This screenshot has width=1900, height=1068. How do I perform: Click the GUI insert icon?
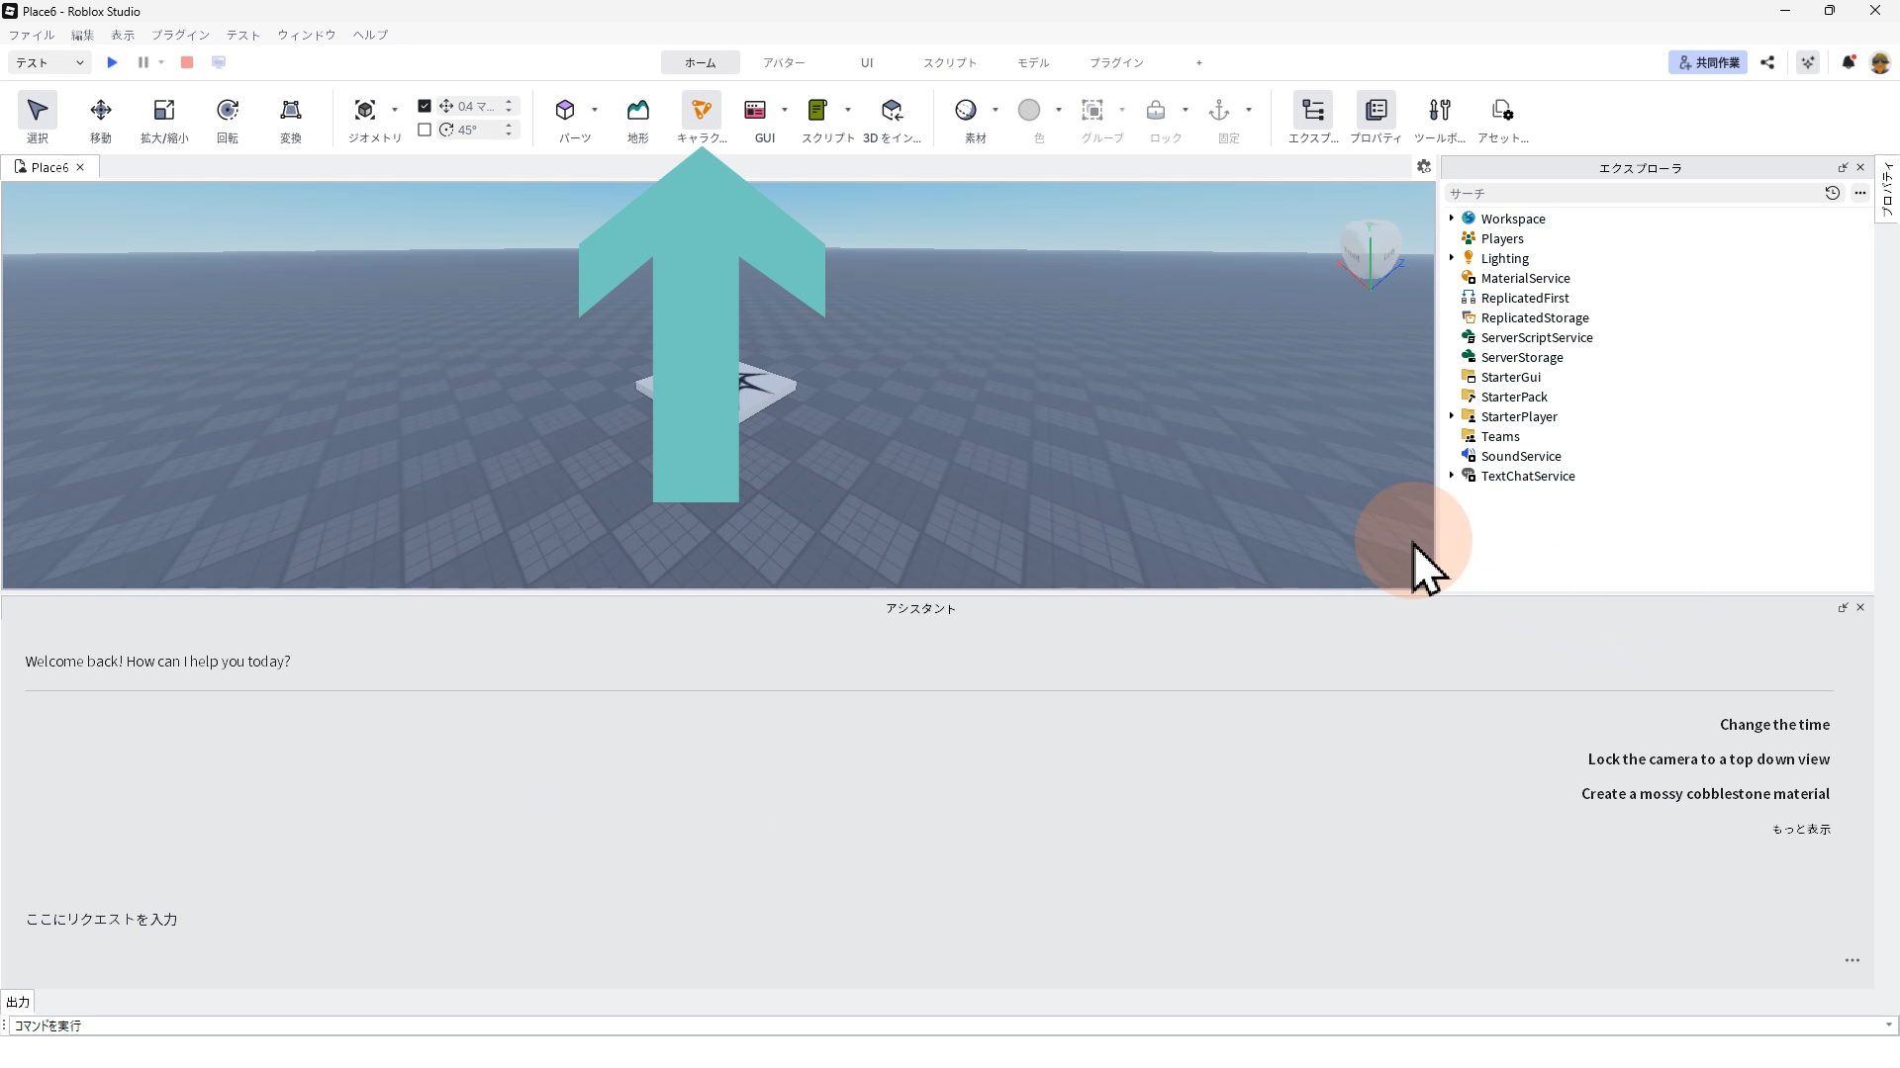pyautogui.click(x=755, y=110)
